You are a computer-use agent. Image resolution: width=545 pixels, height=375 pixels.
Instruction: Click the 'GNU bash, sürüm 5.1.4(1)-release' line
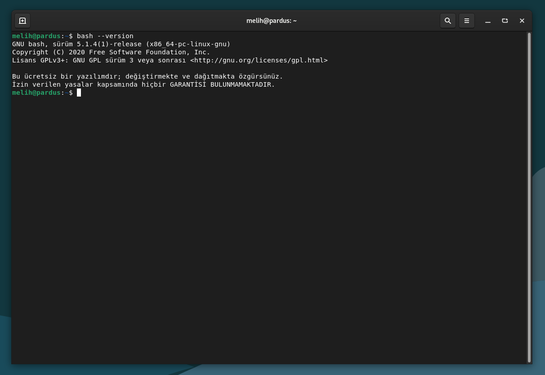point(121,44)
